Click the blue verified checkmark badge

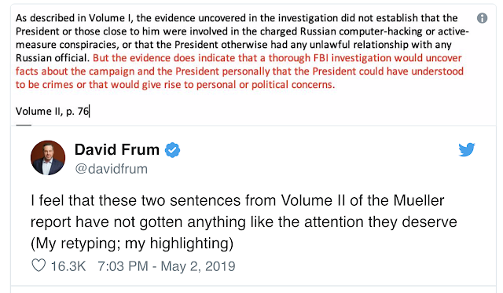[173, 150]
